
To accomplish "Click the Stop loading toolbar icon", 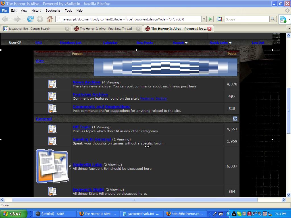I will tap(40, 19).
